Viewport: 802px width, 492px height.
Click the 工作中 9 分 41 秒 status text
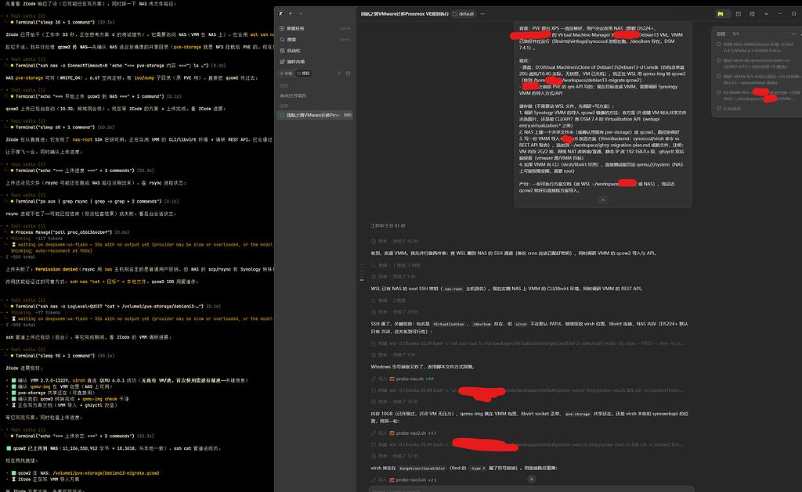coord(388,225)
